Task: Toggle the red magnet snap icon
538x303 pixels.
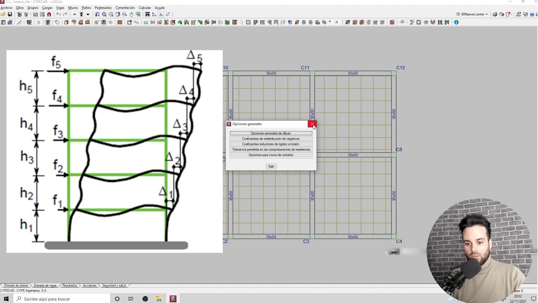Action: coord(49,14)
